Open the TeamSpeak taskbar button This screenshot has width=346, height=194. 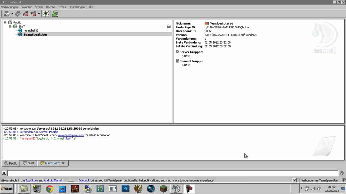point(176,189)
